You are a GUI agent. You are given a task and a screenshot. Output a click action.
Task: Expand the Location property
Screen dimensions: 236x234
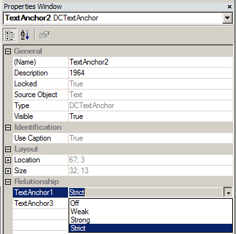tap(8, 160)
